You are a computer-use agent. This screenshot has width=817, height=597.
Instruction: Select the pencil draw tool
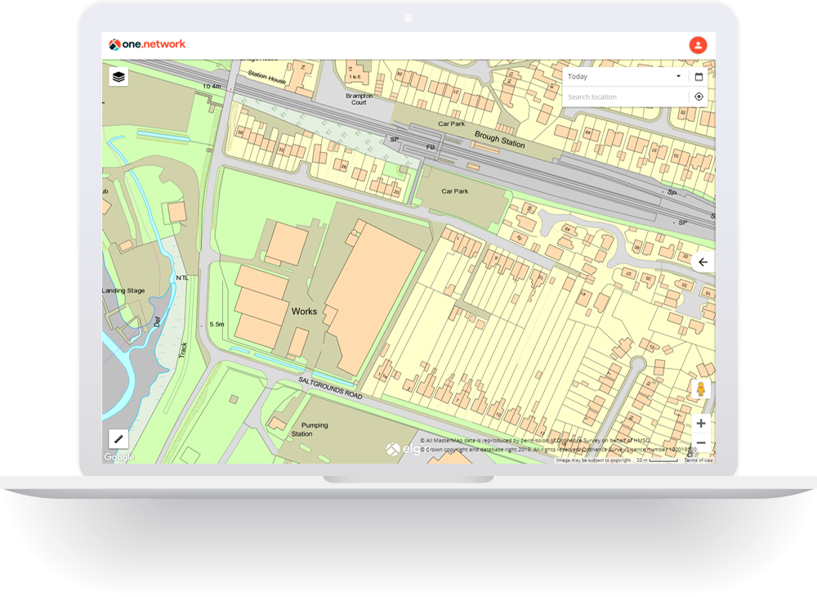tap(119, 439)
